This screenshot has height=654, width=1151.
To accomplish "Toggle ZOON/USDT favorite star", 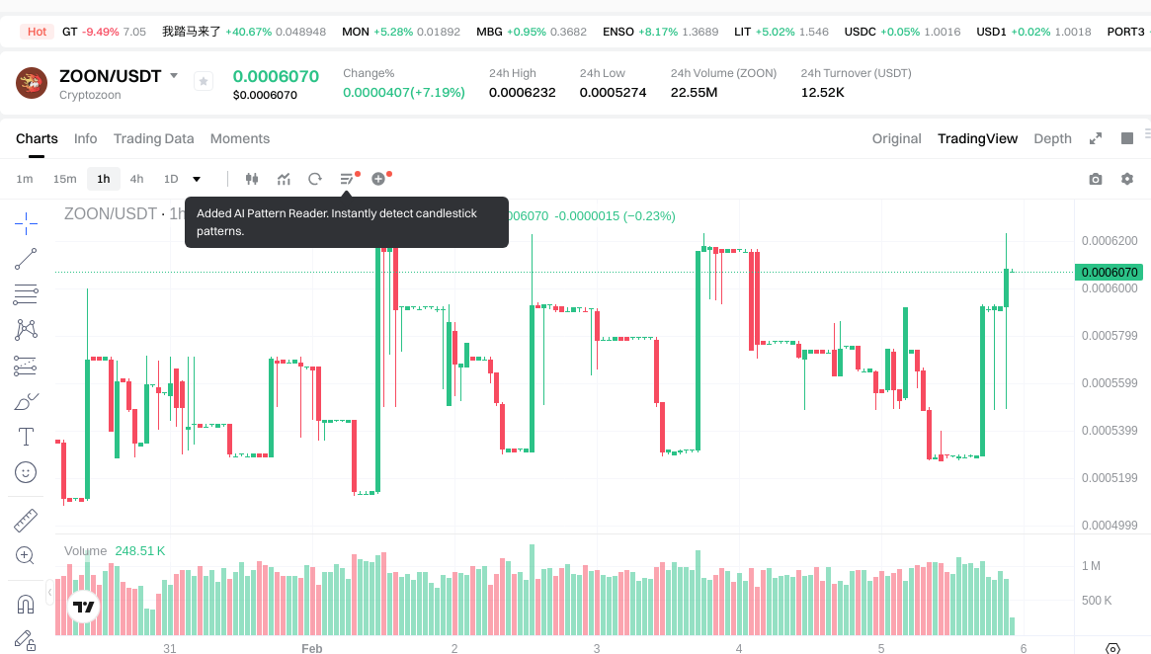I will [203, 82].
